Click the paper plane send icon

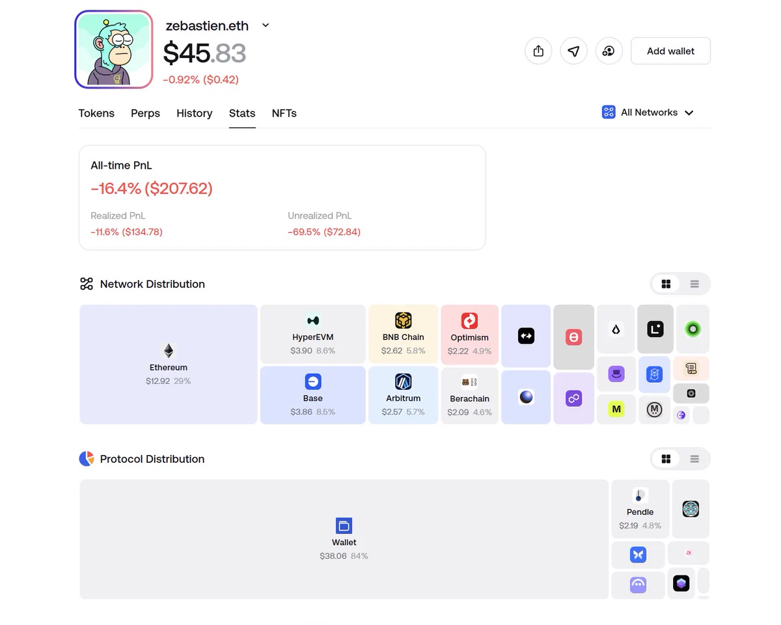[573, 51]
